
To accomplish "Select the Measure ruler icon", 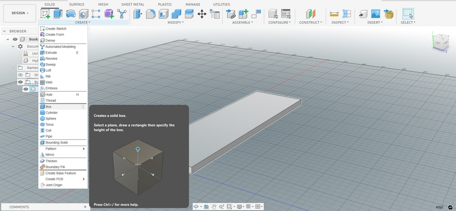I will (x=334, y=14).
